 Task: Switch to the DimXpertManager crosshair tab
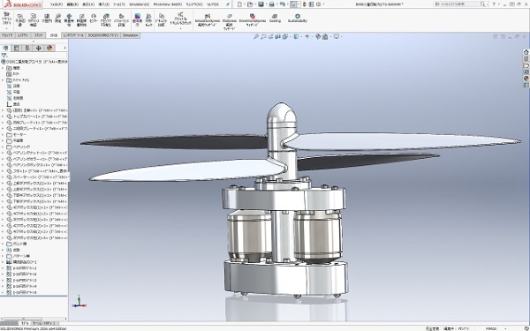pyautogui.click(x=38, y=48)
